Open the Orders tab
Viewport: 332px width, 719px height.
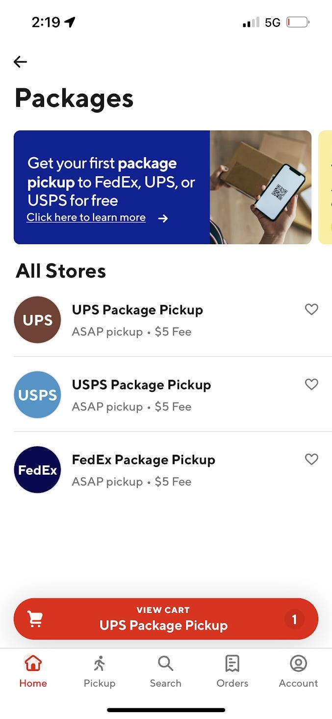pyautogui.click(x=232, y=672)
